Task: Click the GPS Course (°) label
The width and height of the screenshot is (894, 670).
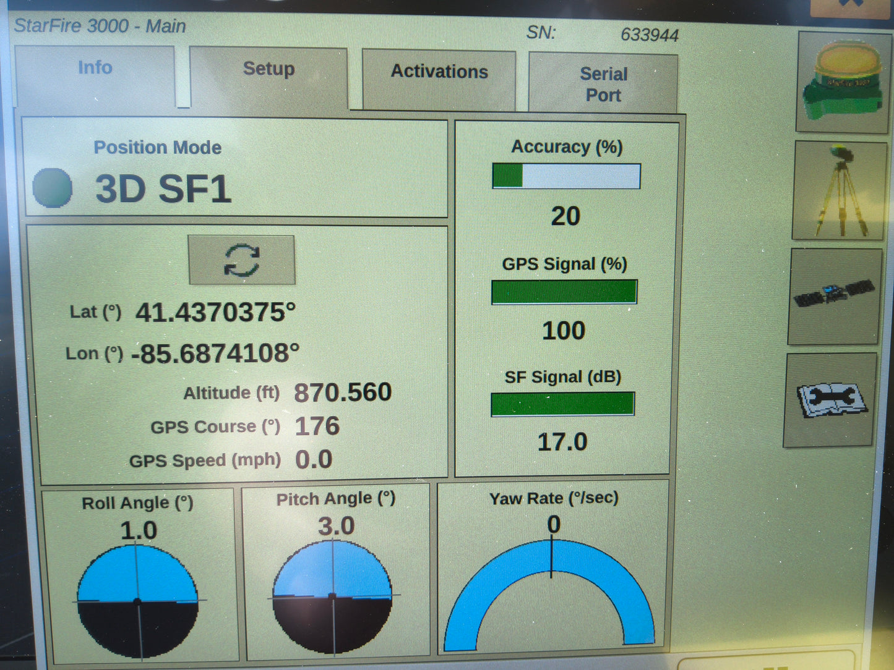Action: (x=215, y=426)
